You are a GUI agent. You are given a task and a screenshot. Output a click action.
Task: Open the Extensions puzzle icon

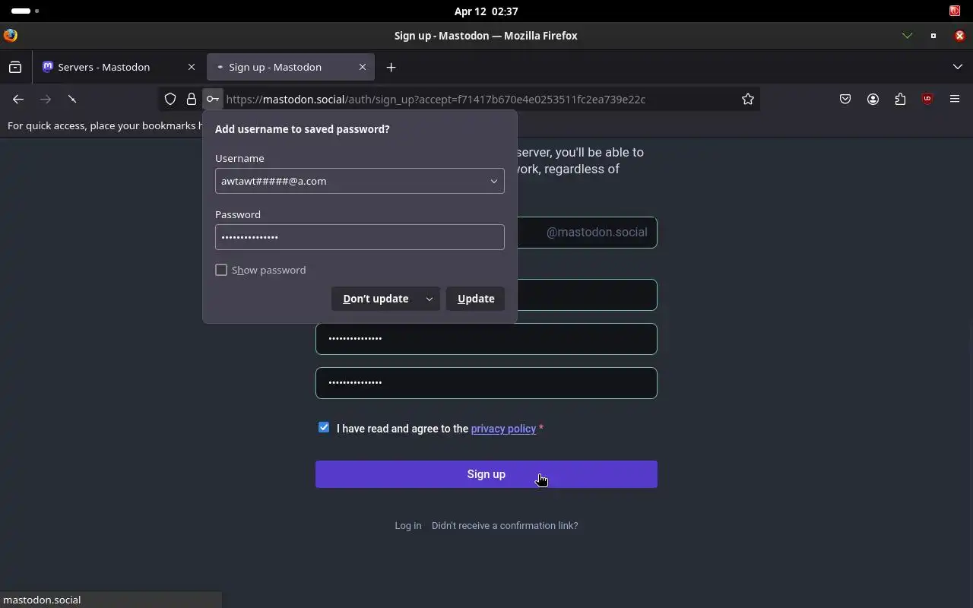[900, 99]
